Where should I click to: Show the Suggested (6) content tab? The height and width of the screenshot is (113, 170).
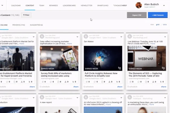click(37, 25)
